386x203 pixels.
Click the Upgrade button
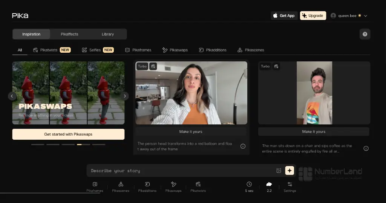click(x=313, y=15)
